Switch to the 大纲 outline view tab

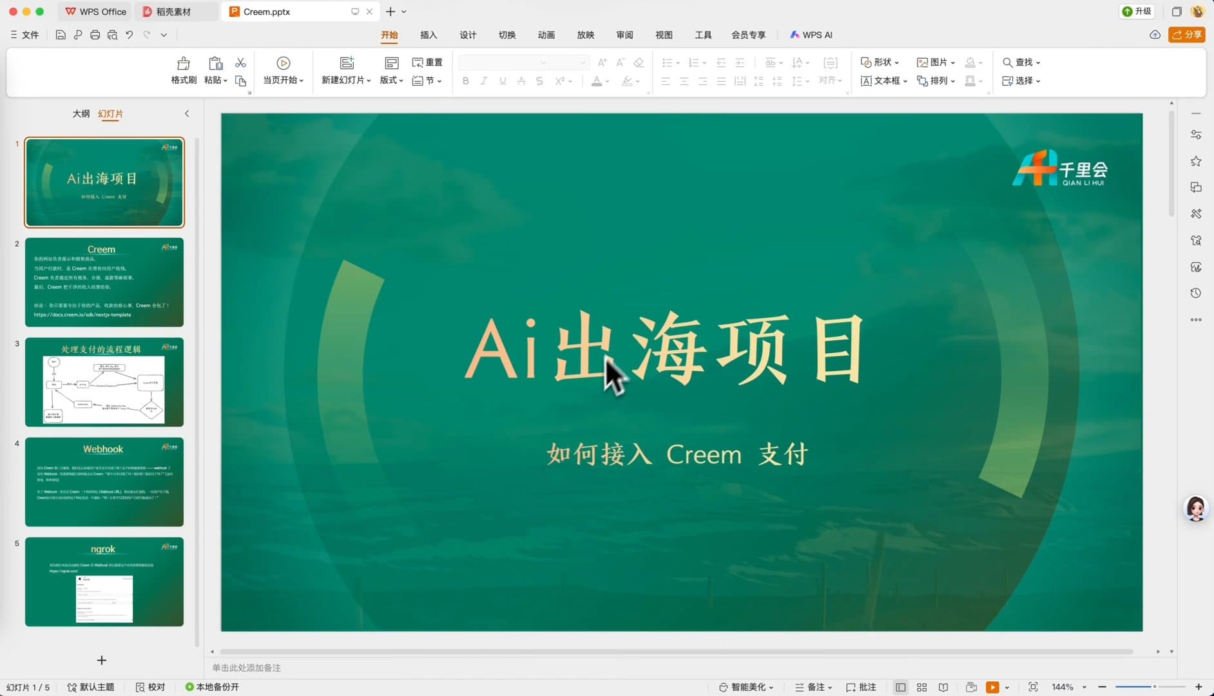tap(81, 113)
